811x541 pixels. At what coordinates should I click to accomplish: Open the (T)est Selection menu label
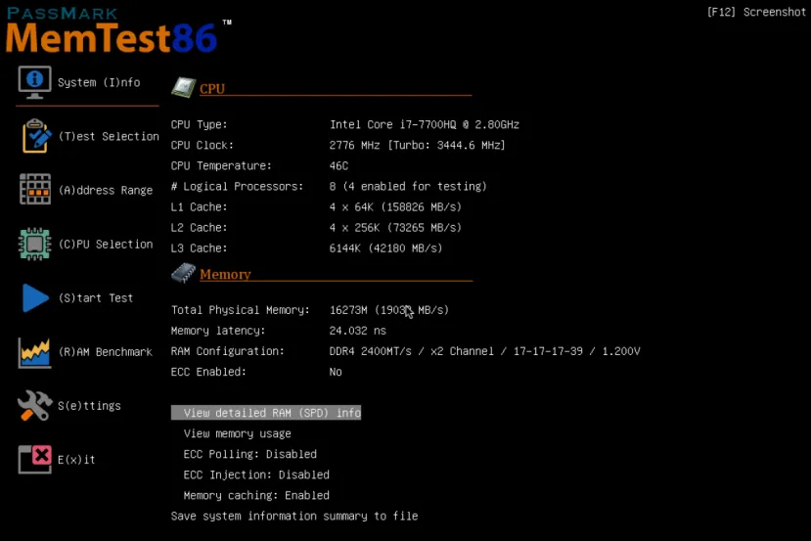[x=109, y=137]
